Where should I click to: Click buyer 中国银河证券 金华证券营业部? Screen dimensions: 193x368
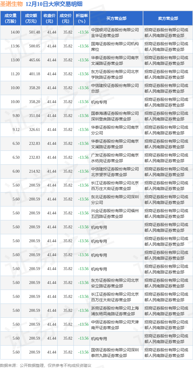115,32
